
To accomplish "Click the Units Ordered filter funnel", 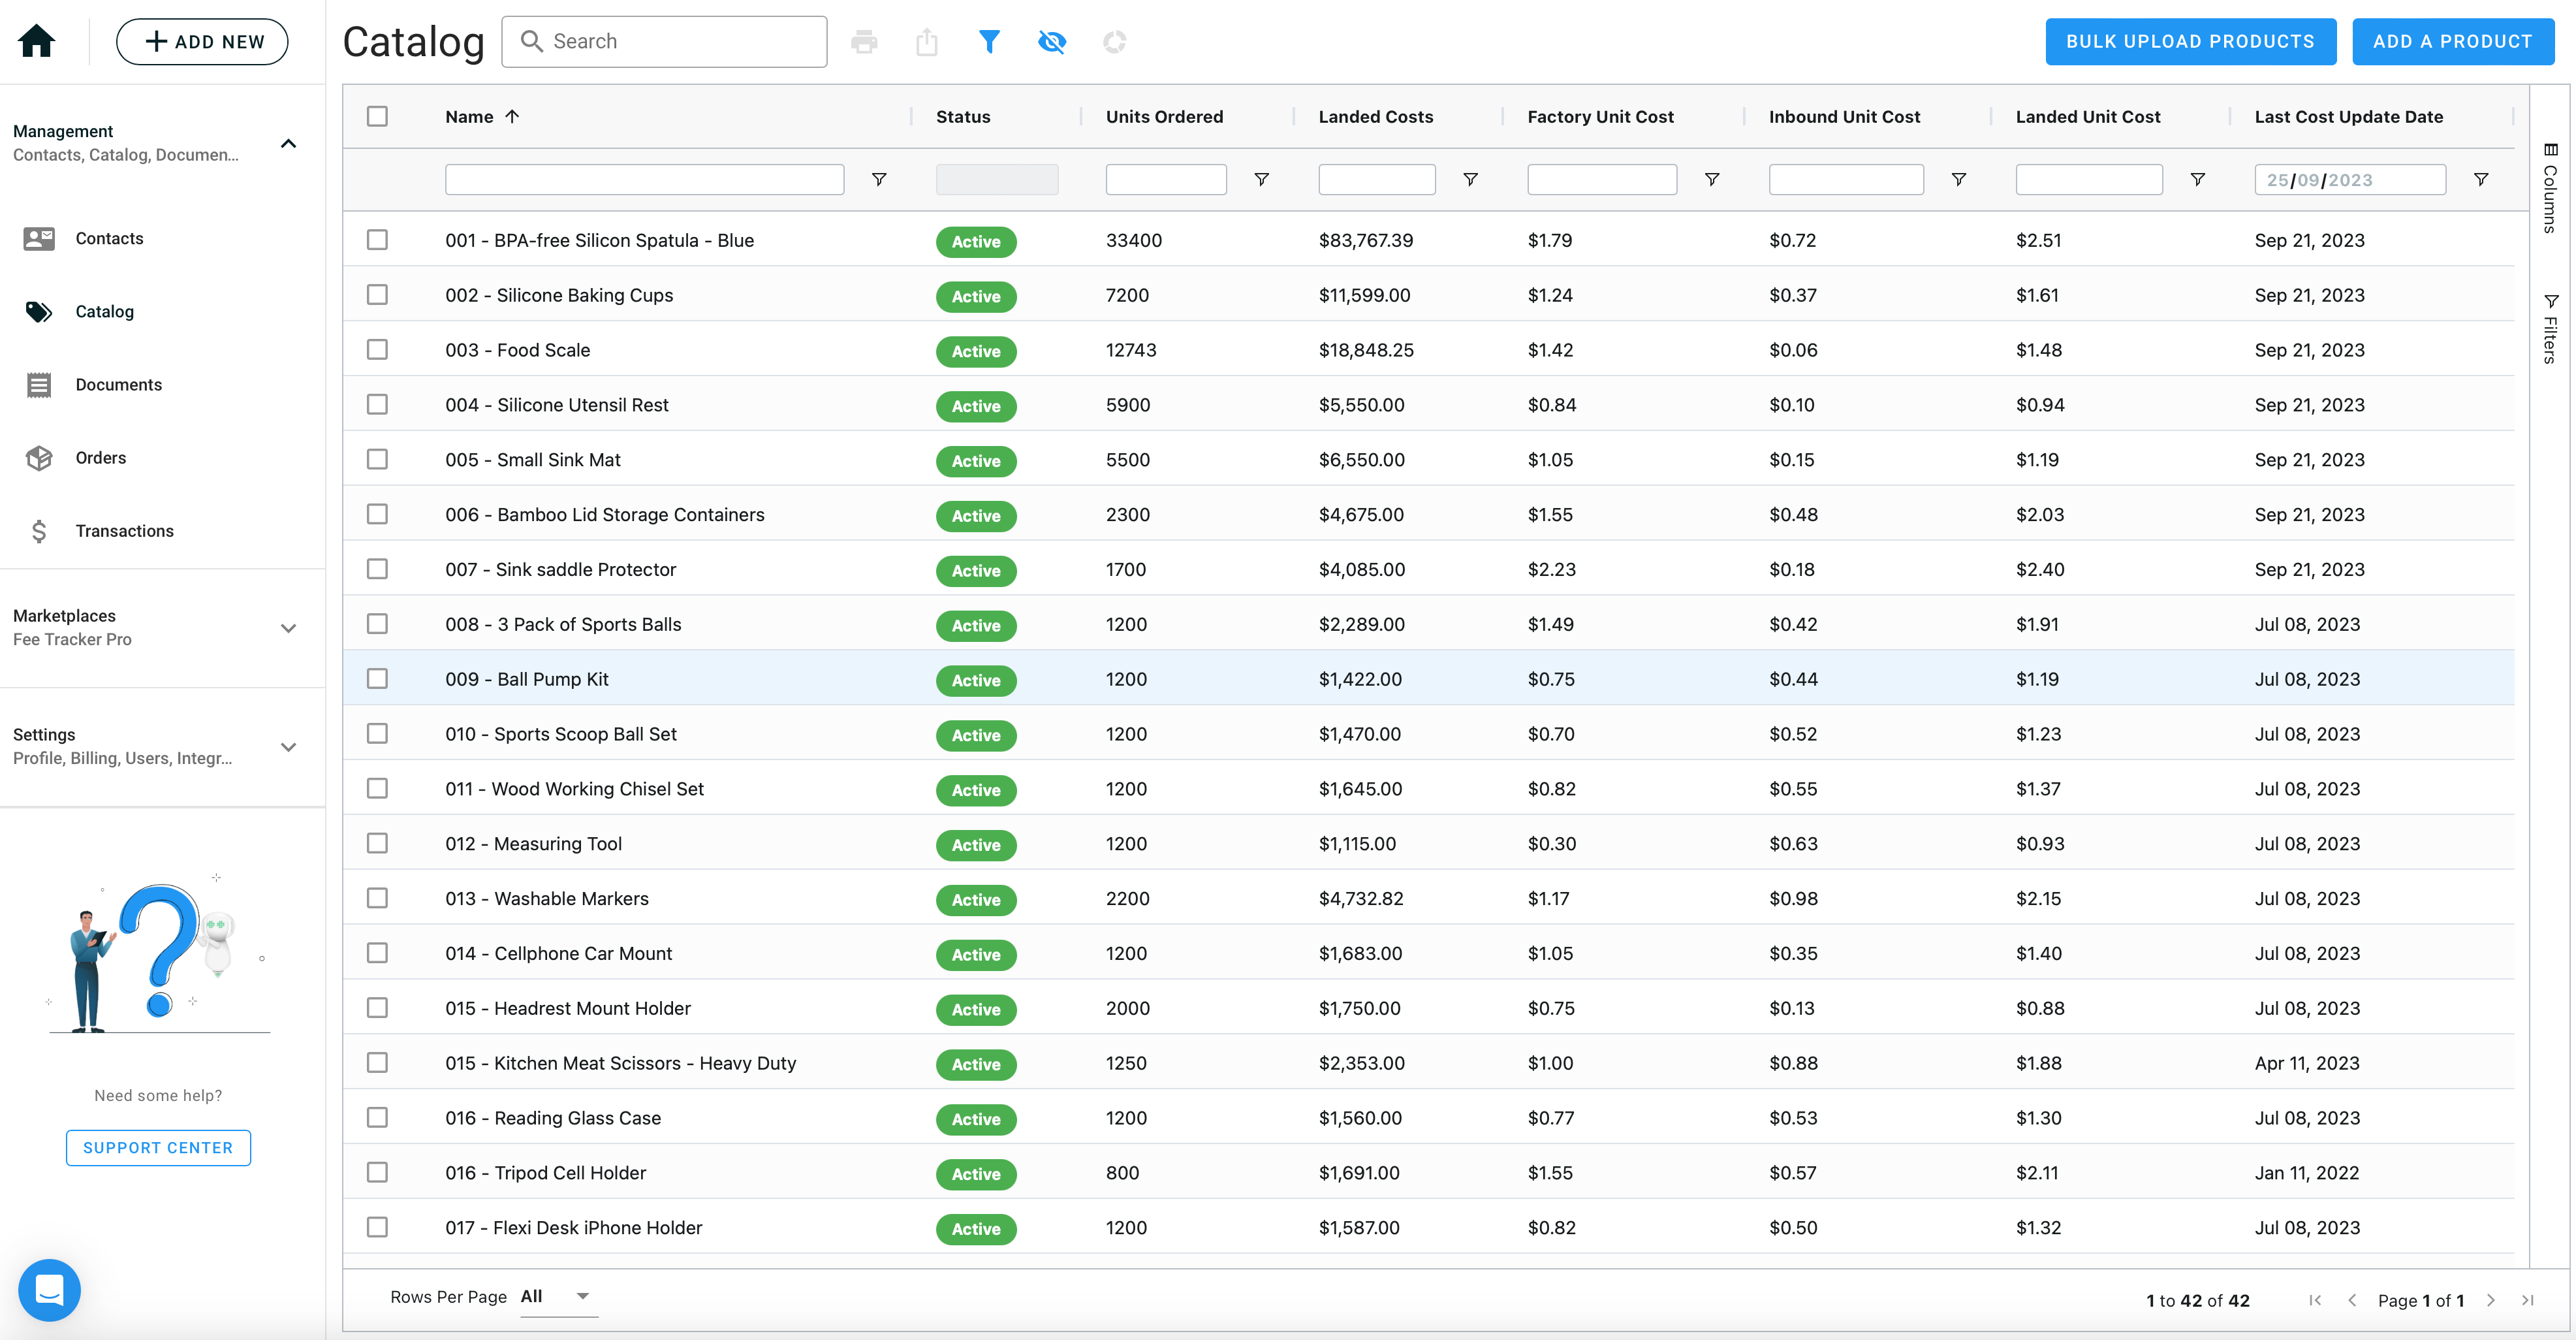I will (x=1262, y=179).
